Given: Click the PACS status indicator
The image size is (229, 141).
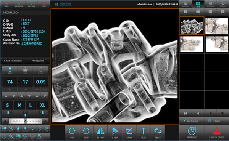Looking at the screenshot, I should 6,5.
